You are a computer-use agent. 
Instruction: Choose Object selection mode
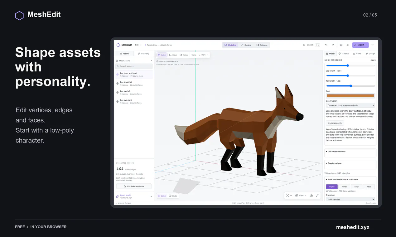tap(332, 187)
